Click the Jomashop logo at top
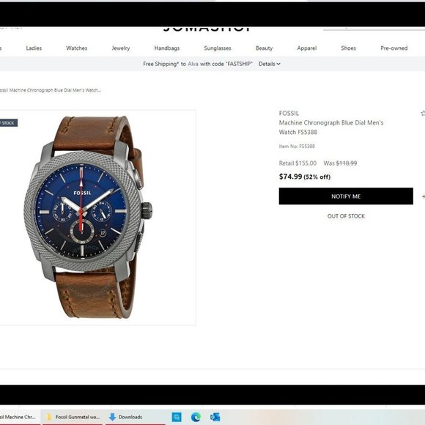The width and height of the screenshot is (425, 425). point(207,29)
